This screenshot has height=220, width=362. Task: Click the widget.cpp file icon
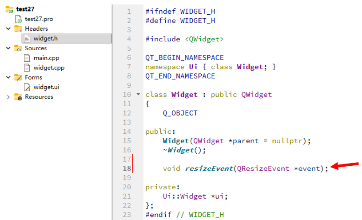pyautogui.click(x=27, y=68)
